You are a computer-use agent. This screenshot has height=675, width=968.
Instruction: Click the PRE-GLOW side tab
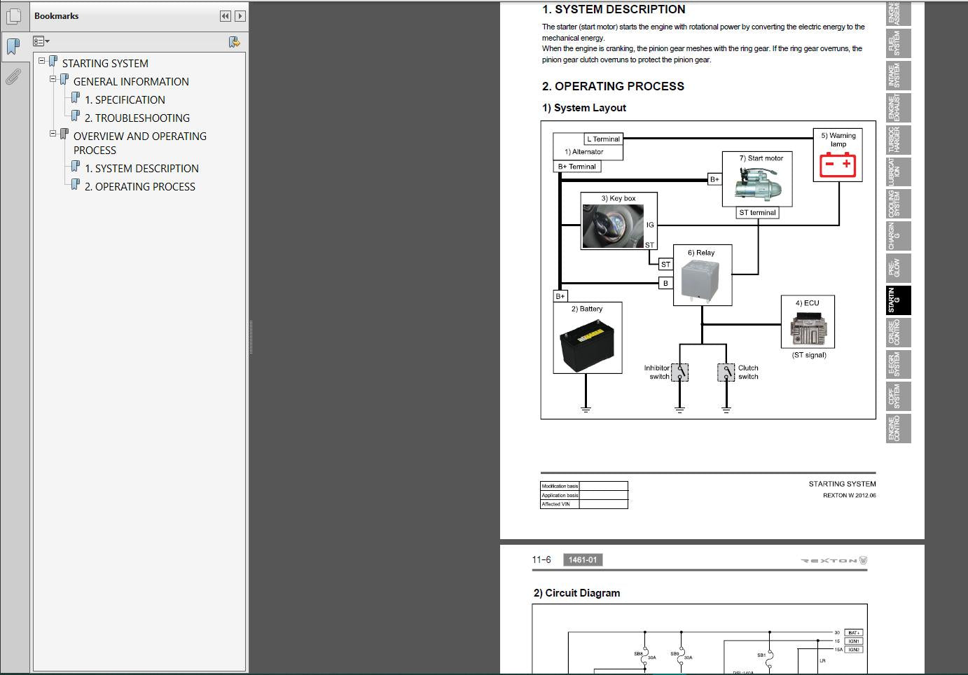point(898,268)
